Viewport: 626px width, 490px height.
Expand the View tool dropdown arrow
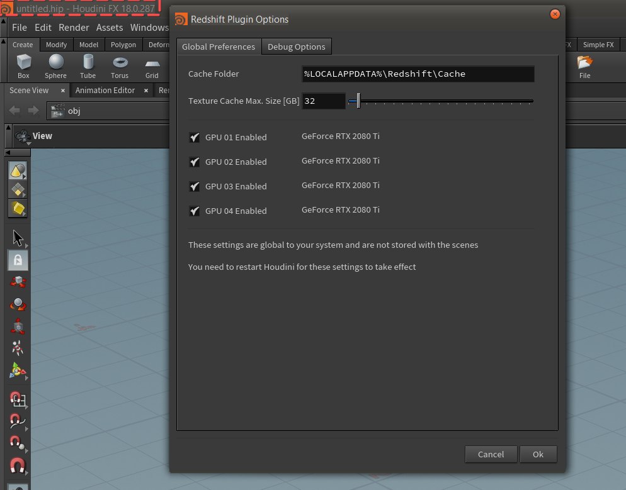click(29, 143)
